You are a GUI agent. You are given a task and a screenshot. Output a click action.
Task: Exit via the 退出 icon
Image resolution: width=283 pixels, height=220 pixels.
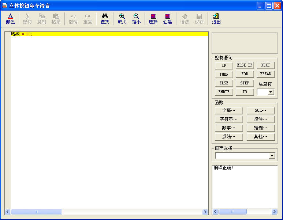[216, 19]
